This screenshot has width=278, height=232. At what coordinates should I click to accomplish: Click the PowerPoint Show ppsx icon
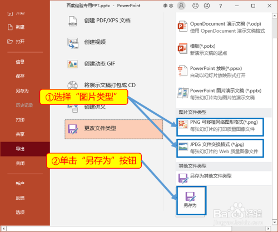(x=182, y=71)
